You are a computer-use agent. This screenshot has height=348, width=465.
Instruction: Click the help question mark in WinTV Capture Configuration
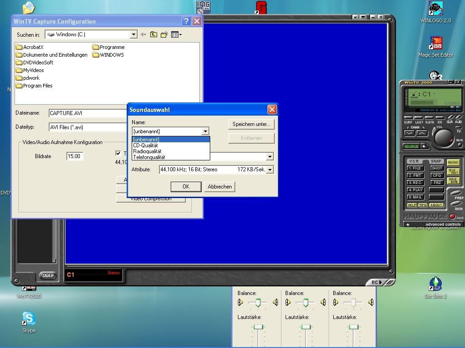pos(186,21)
